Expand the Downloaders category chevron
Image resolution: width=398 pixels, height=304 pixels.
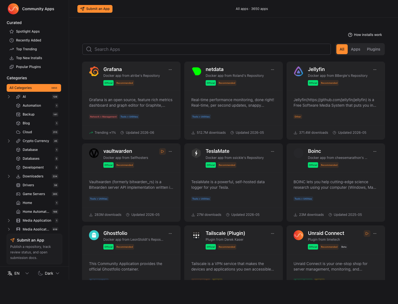click(9, 176)
